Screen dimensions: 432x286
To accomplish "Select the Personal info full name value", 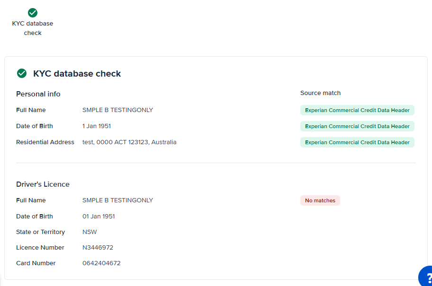I will pyautogui.click(x=117, y=110).
